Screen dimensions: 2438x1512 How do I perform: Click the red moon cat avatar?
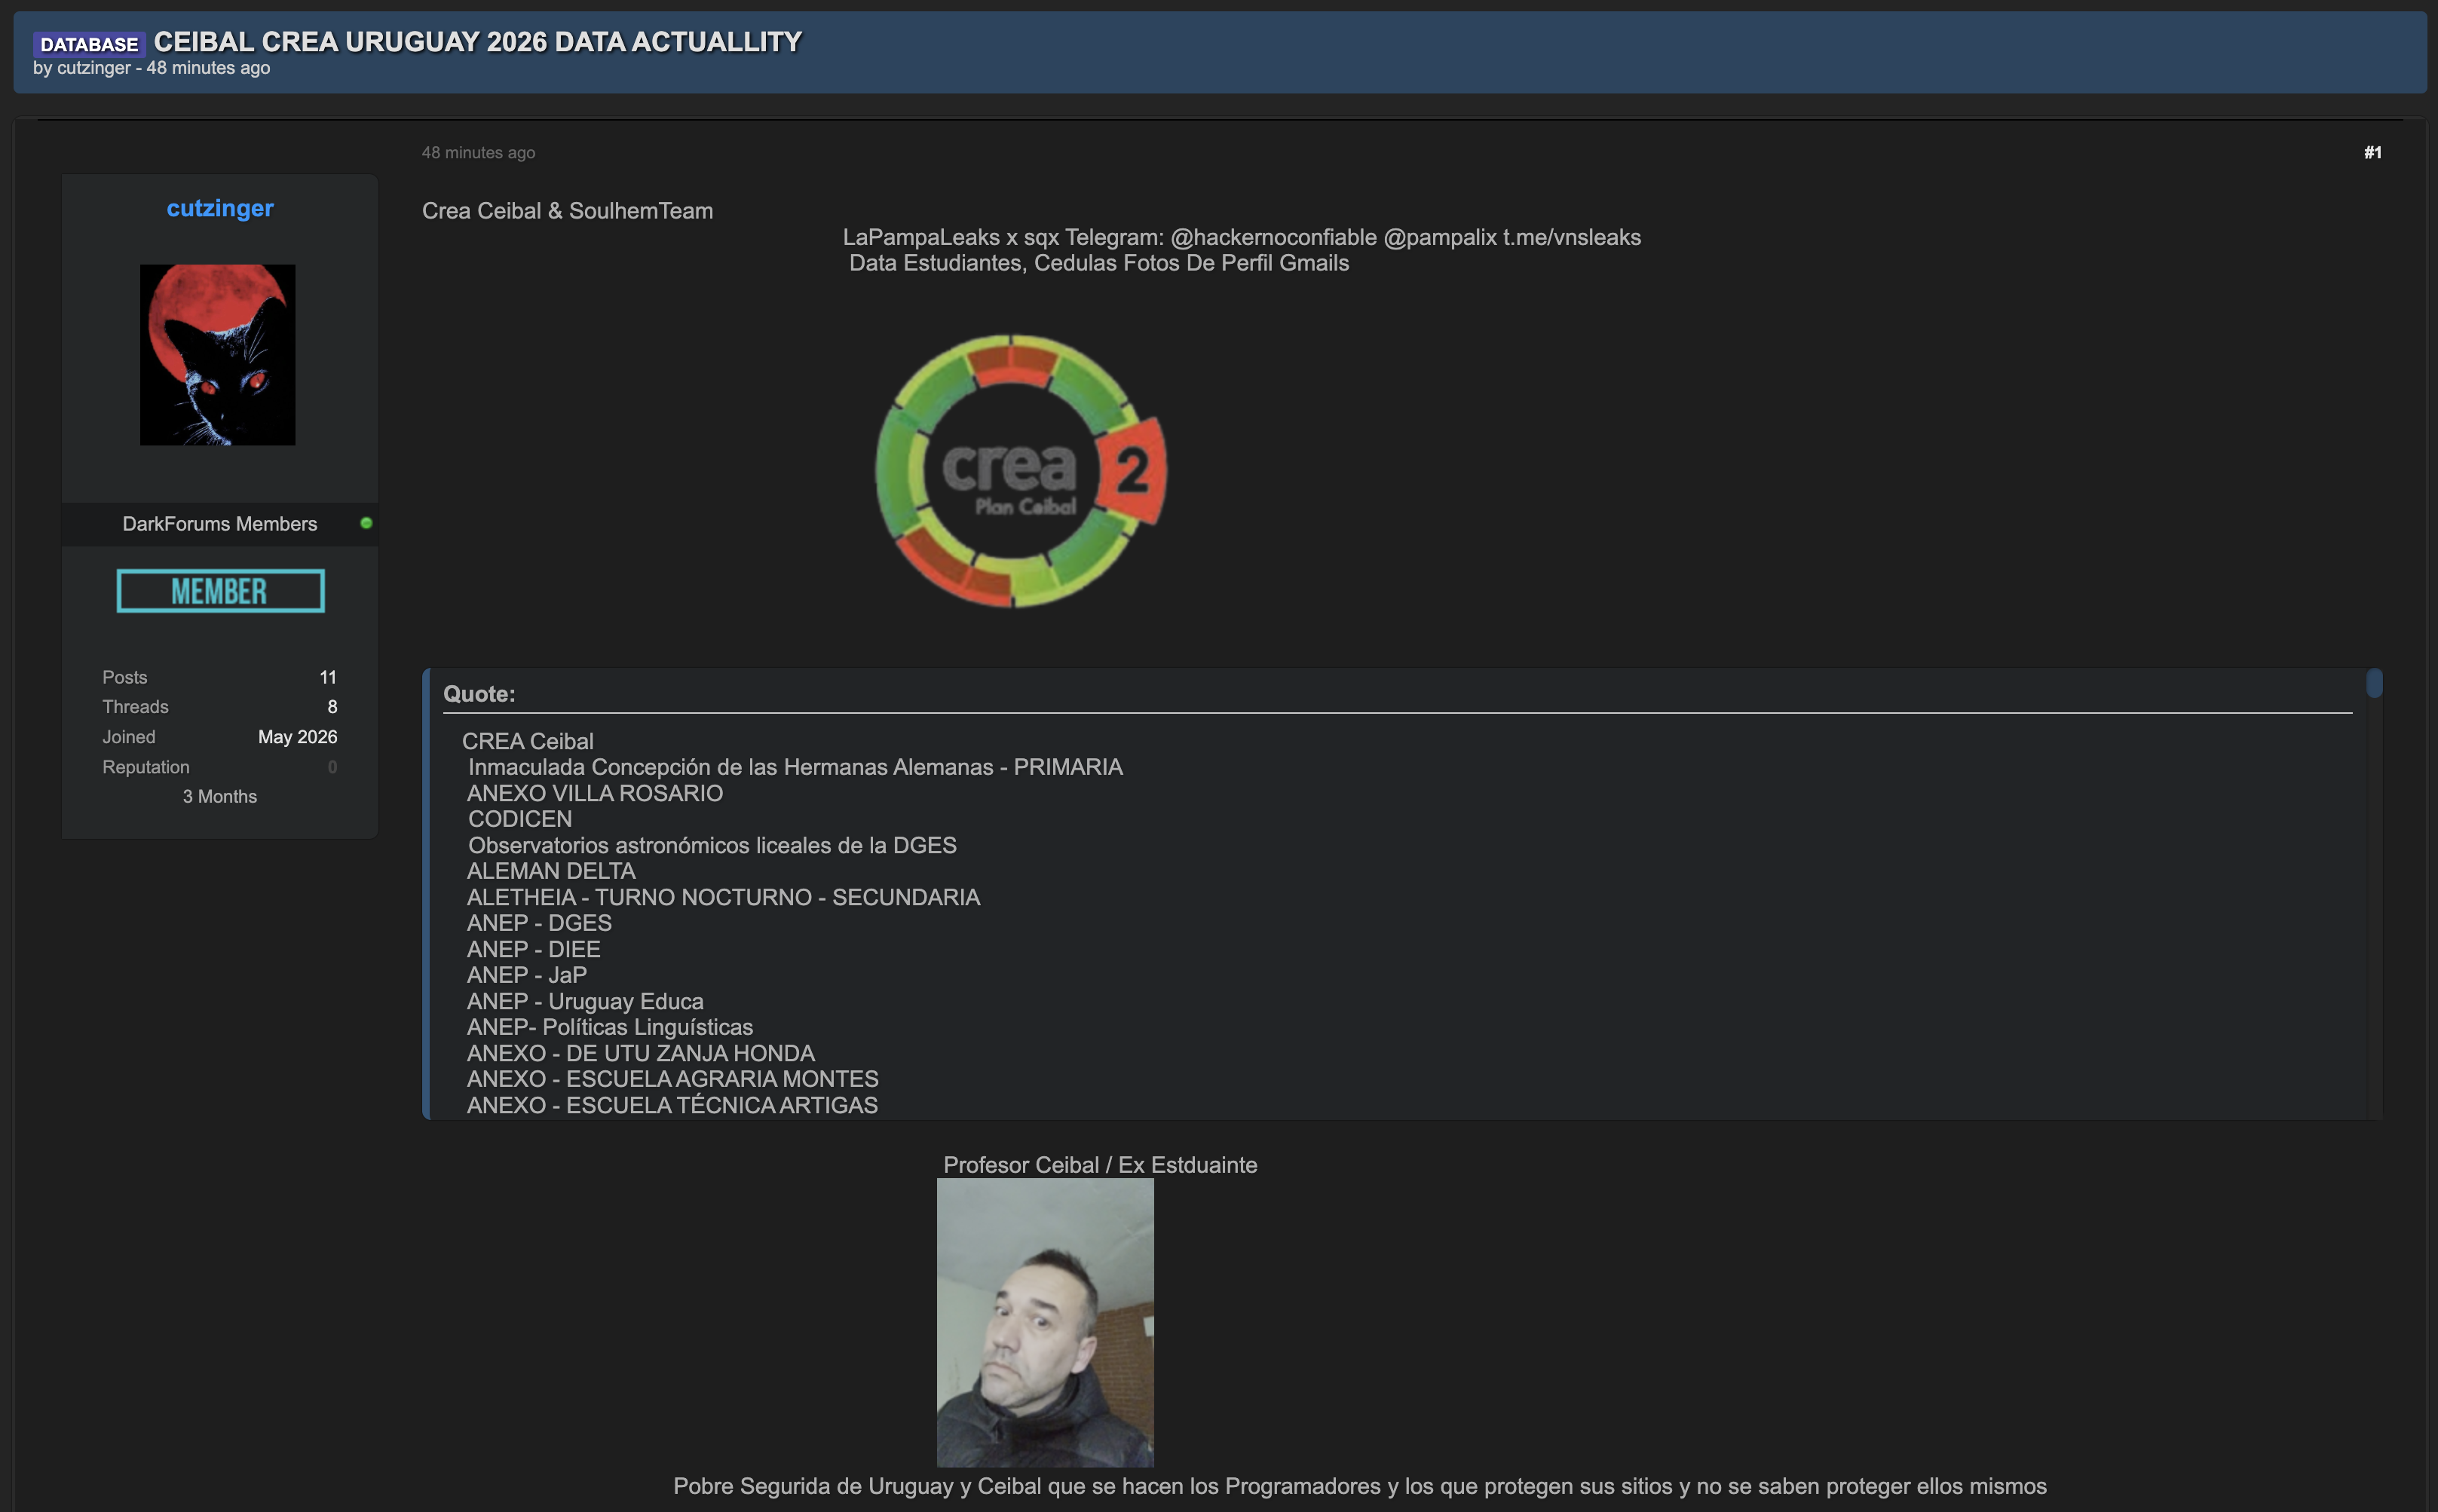[x=218, y=355]
